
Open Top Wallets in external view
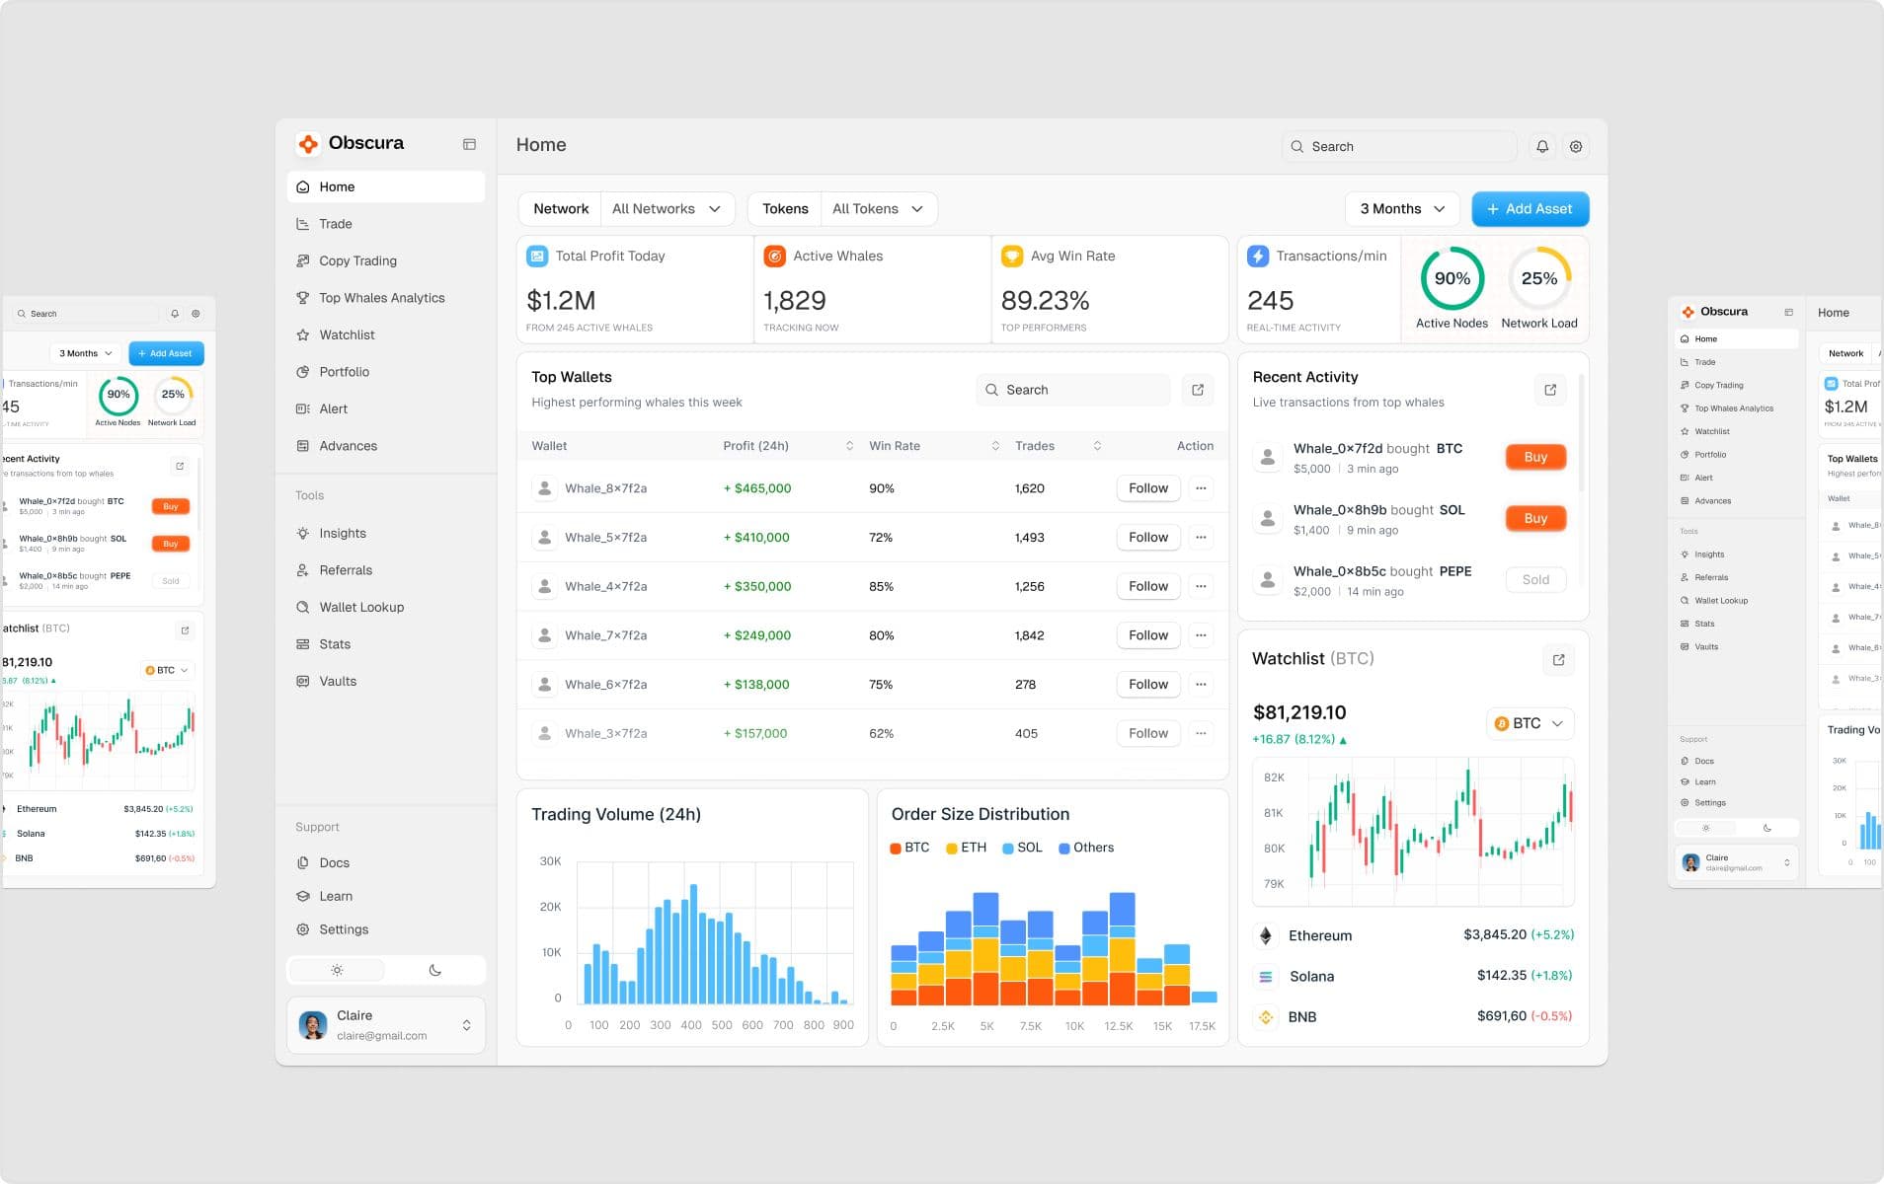(x=1198, y=390)
